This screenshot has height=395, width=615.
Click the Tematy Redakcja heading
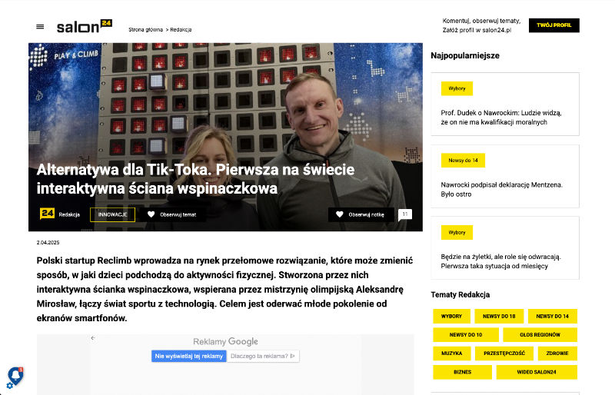point(460,294)
